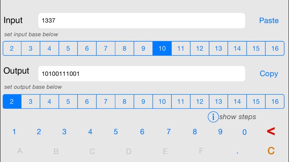Tap digit 7 on the keypad
This screenshot has width=289, height=162.
[168, 132]
